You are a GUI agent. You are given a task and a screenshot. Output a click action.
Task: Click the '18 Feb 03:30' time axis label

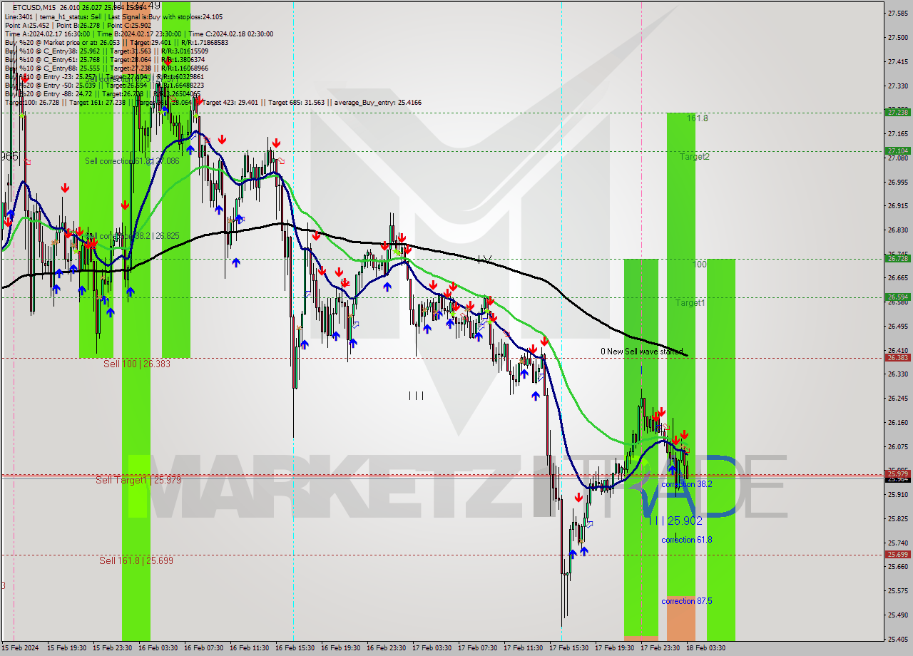[706, 648]
